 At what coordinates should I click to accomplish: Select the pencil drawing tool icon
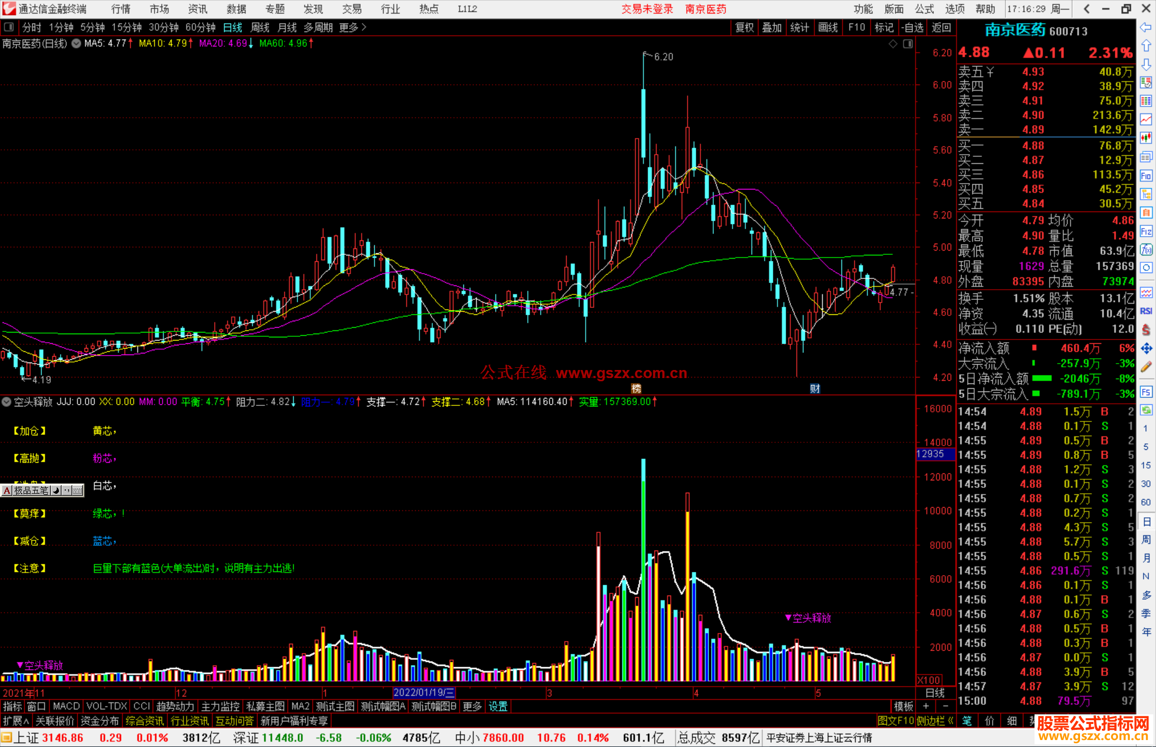[x=1146, y=367]
